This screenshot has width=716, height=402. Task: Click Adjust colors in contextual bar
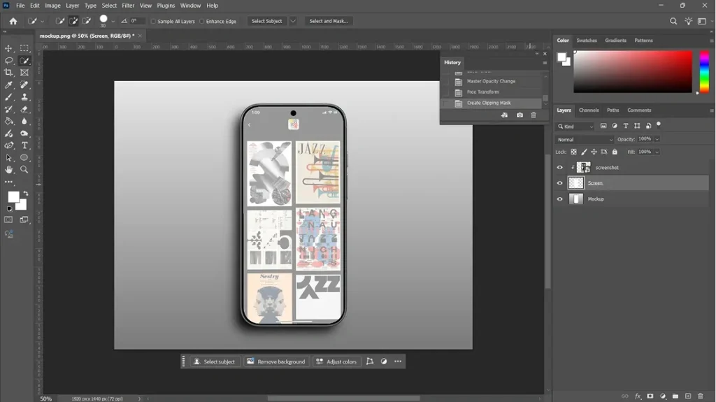tap(336, 361)
